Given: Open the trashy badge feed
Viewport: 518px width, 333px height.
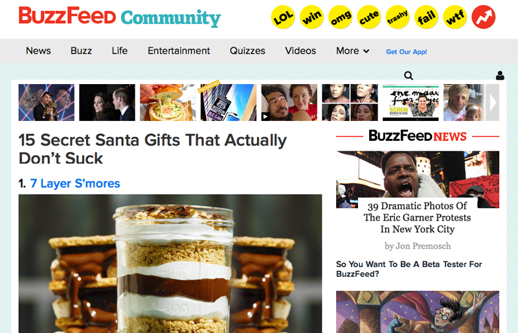Looking at the screenshot, I should tap(398, 17).
